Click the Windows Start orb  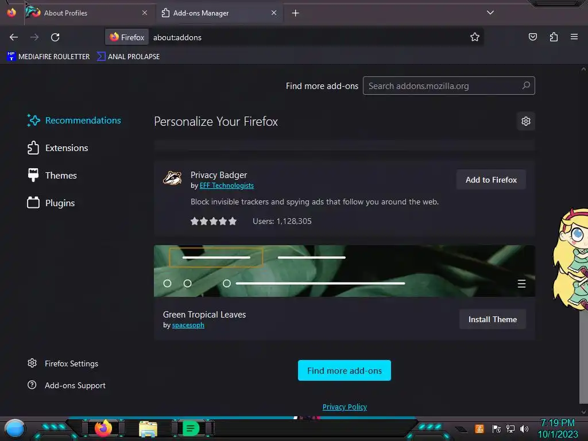pyautogui.click(x=14, y=429)
